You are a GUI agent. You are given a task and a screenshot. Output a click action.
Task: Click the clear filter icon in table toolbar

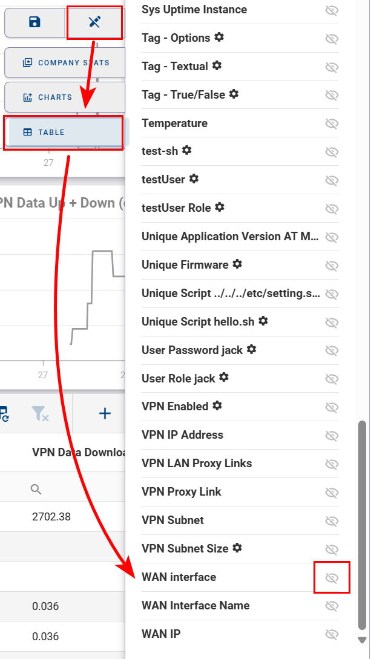click(x=39, y=414)
